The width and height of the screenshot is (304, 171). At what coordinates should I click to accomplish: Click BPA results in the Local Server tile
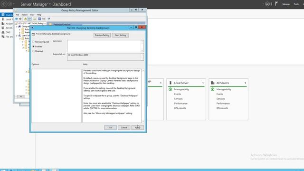tap(180, 108)
